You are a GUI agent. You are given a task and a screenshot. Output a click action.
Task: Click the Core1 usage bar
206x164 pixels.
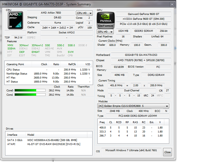pos(30,95)
